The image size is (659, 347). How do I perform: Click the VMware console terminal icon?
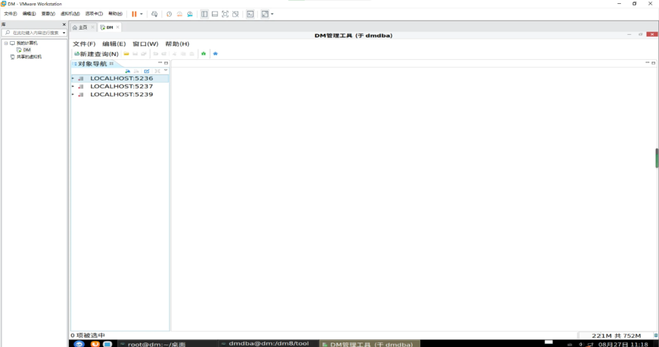[250, 13]
